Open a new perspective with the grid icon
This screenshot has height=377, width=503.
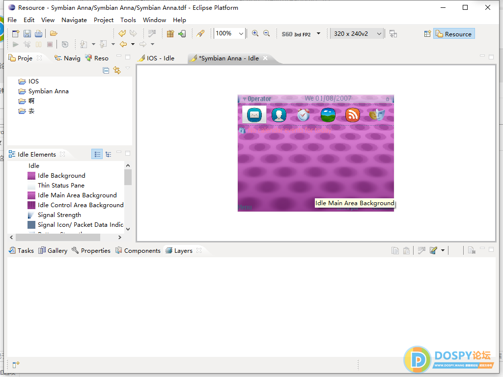[427, 34]
